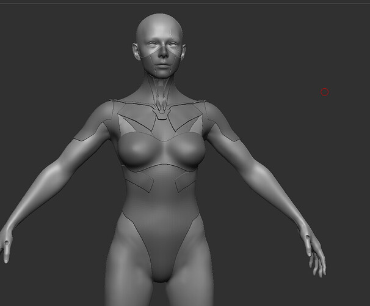Click the front of the model's neck

pos(161,89)
